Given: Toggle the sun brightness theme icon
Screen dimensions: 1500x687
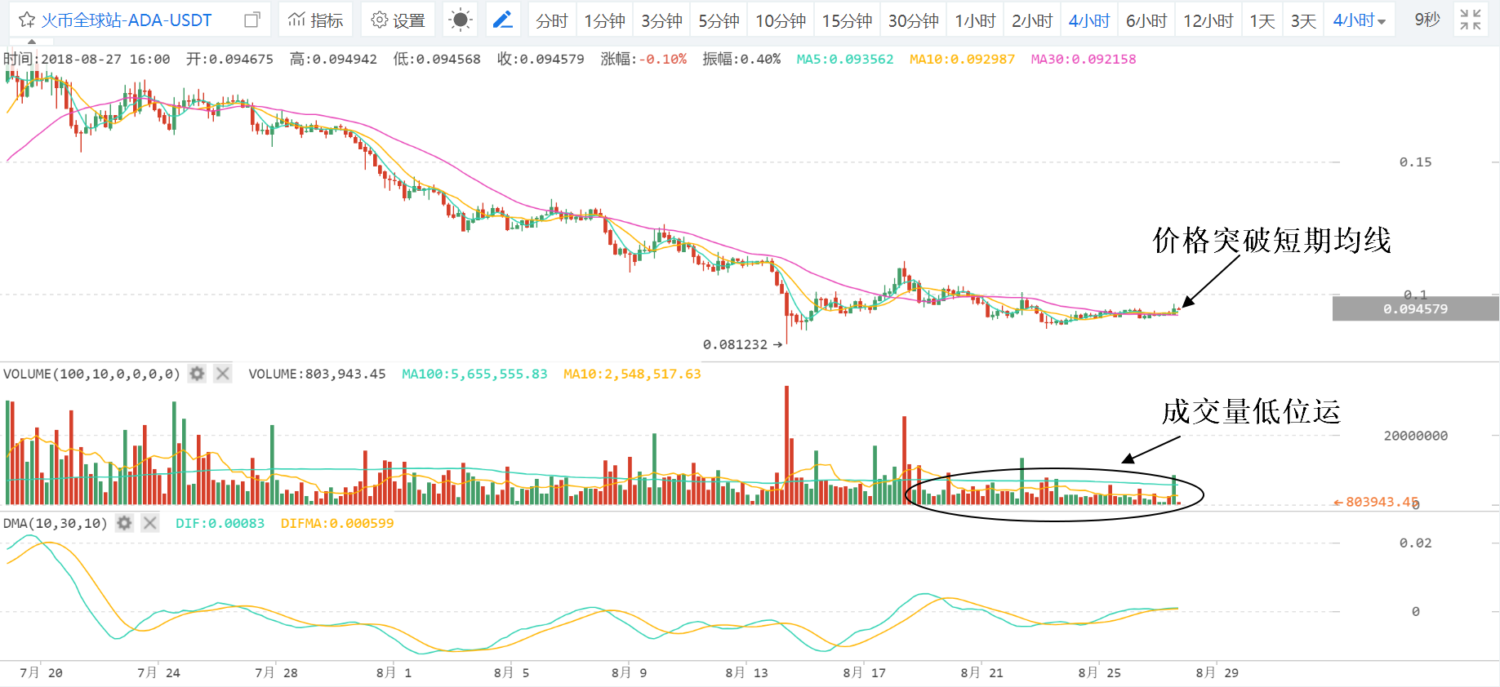Looking at the screenshot, I should coord(461,20).
